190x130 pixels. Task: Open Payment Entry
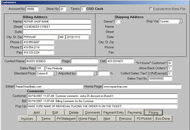[114, 112]
